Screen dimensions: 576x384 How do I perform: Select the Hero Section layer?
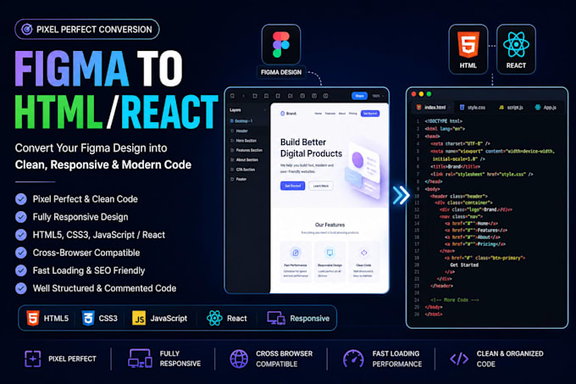click(244, 141)
